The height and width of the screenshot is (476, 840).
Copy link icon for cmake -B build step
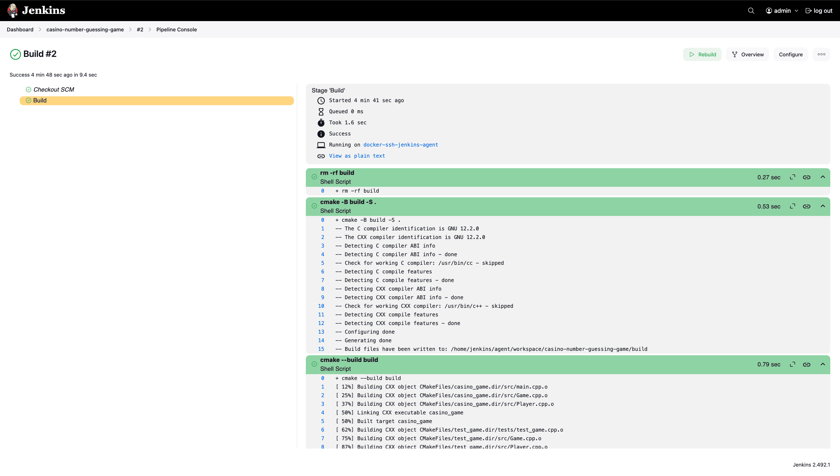click(x=807, y=206)
